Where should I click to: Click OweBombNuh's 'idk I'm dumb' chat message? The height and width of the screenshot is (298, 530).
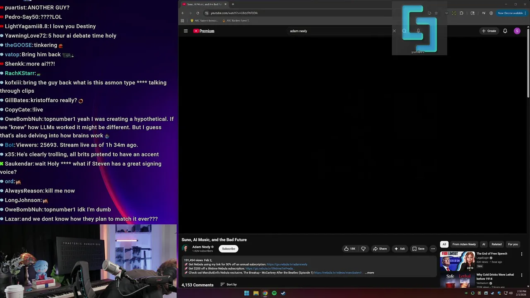point(58,209)
